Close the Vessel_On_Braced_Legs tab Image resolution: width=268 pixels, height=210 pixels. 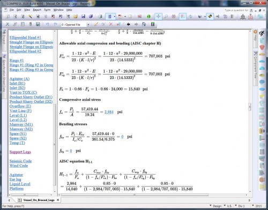point(58,200)
